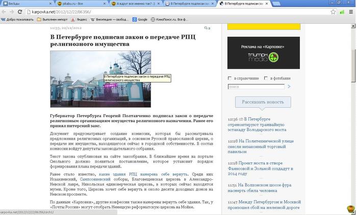Viewport: 357px width, 215px height.
Task: Open the Яндекс bookmark
Action: tap(79, 19)
